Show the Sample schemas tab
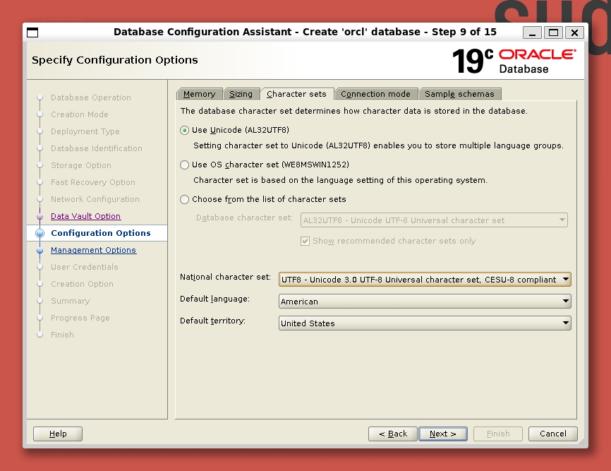The height and width of the screenshot is (471, 611). click(x=459, y=94)
